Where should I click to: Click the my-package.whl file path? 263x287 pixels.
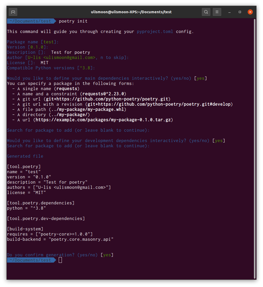click(88, 109)
